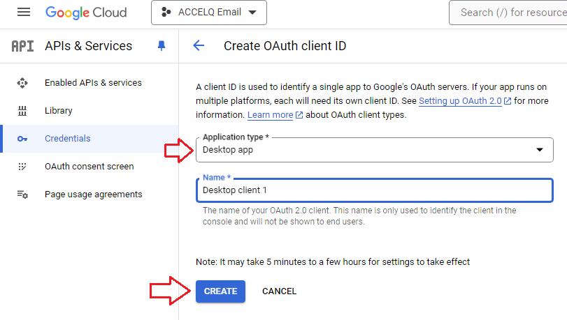Click the Library icon in sidebar
Screen dimensions: 567x320
pos(22,111)
